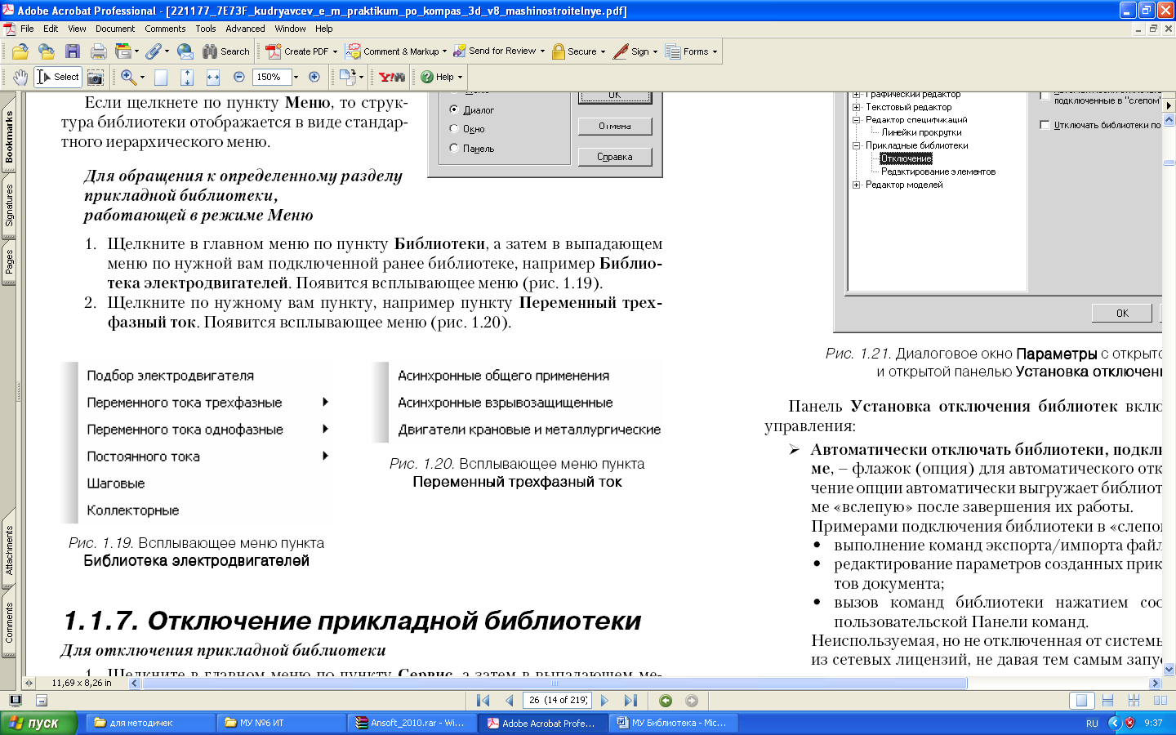The width and height of the screenshot is (1176, 735).
Task: Collapse Прикладные библиотеки tree node in figure
Action: pos(856,145)
